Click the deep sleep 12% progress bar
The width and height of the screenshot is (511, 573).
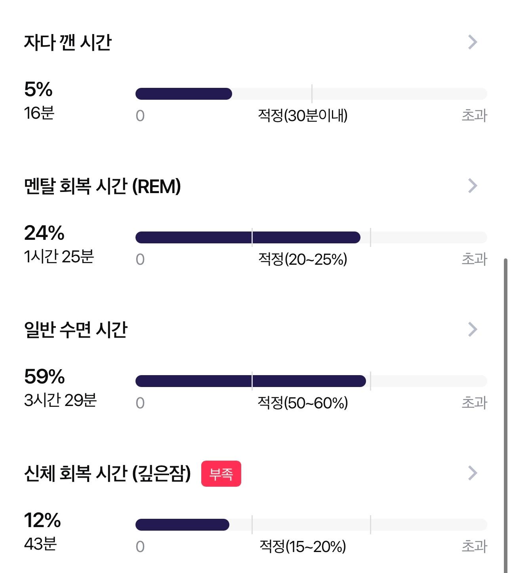tap(311, 525)
